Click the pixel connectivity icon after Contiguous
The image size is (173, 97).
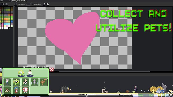pos(44,4)
